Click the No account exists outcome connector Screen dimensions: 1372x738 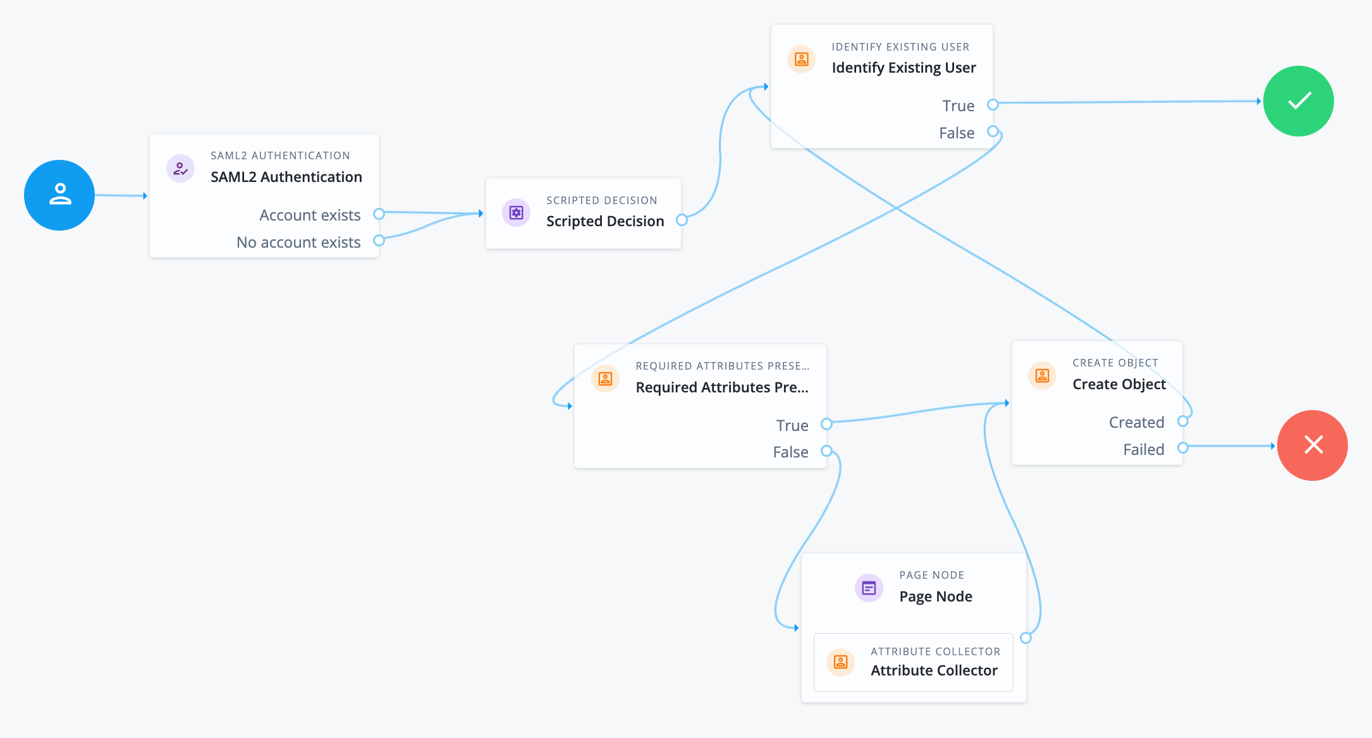point(379,241)
